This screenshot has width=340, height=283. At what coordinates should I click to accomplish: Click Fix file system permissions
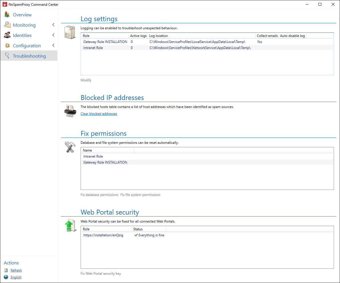pos(140,195)
